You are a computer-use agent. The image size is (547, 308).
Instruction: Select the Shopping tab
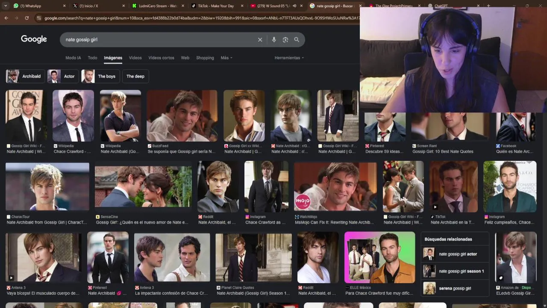pos(205,58)
